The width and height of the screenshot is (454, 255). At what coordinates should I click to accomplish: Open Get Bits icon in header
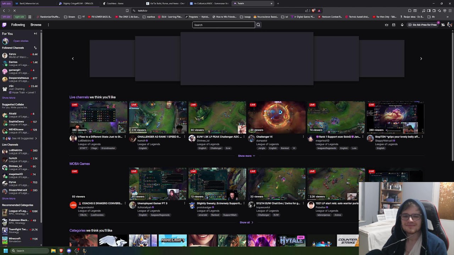click(x=402, y=25)
